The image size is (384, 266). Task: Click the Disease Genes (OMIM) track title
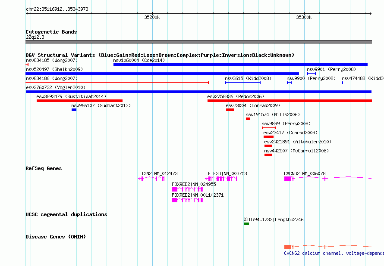tap(56, 237)
